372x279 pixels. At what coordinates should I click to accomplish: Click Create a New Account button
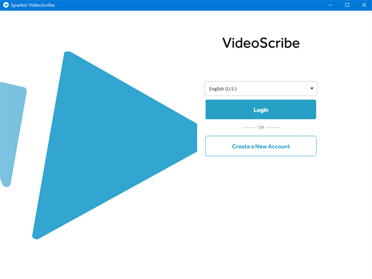point(261,146)
